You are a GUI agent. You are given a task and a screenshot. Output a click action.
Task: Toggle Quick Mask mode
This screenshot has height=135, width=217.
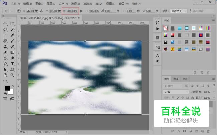(x=5, y=99)
